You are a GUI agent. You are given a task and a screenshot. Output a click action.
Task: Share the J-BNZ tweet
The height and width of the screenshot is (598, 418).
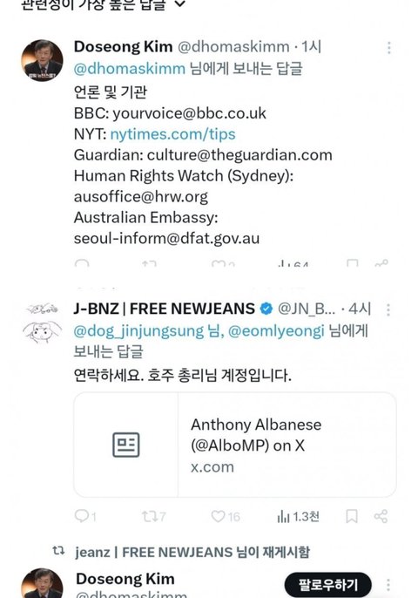click(x=381, y=516)
